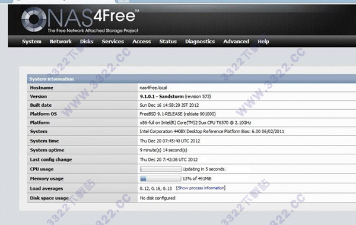Click the last config change 7:42:36 value
The image size is (356, 225).
coord(169,160)
